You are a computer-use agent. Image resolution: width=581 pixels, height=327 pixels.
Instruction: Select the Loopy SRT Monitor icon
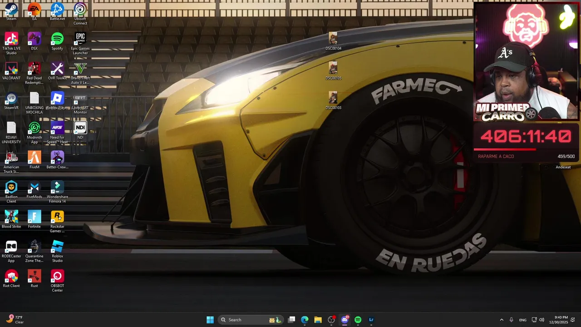[x=80, y=104]
